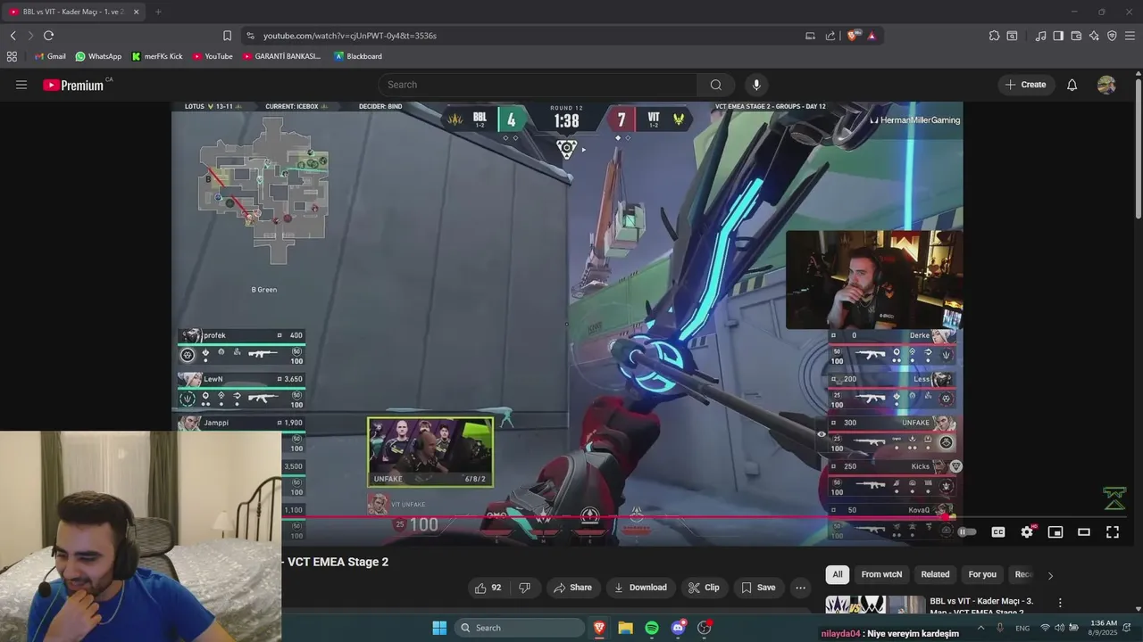The image size is (1143, 642).
Task: Open Brave VPN shield icon
Action: point(1112,36)
